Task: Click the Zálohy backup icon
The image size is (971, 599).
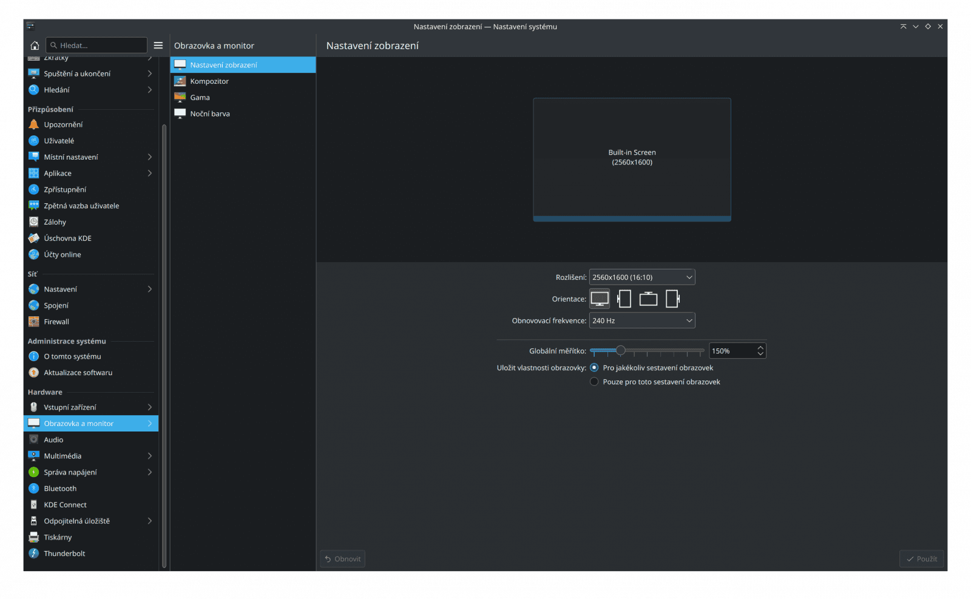Action: [x=34, y=222]
